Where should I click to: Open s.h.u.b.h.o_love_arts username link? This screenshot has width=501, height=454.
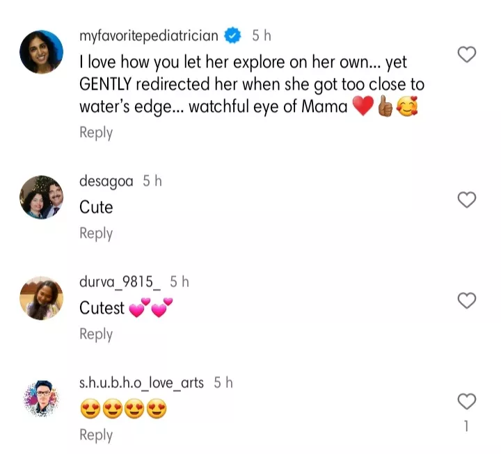[142, 382]
